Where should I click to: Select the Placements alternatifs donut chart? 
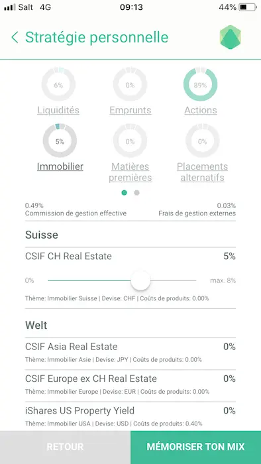(x=203, y=141)
